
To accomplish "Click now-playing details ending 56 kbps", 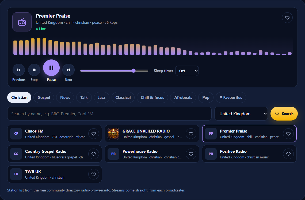I will [x=77, y=22].
